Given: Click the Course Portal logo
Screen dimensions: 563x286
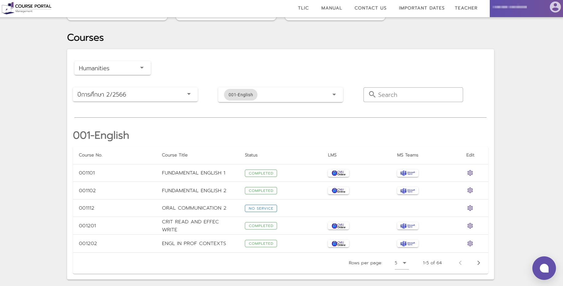Looking at the screenshot, I should 27,8.
